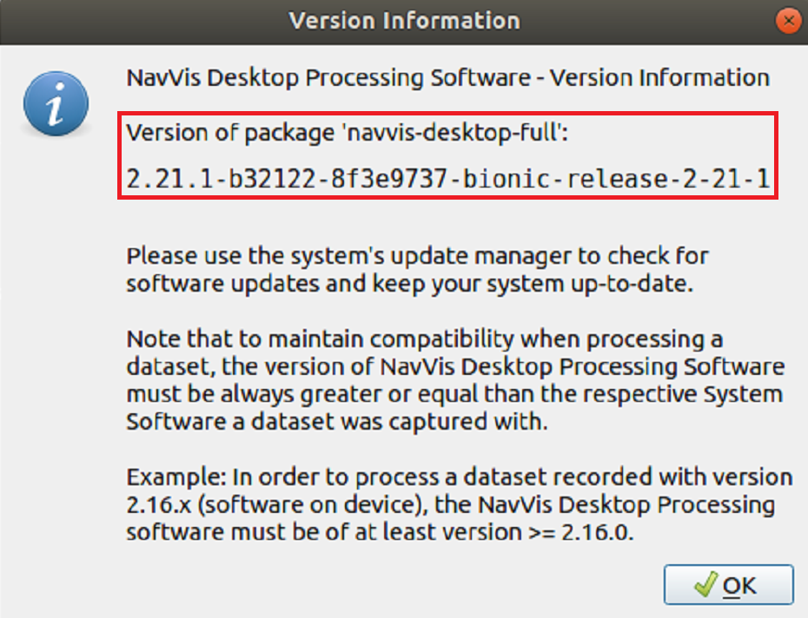This screenshot has width=808, height=618.
Task: Select the NavVis Desktop Processing Software heading
Action: (447, 77)
